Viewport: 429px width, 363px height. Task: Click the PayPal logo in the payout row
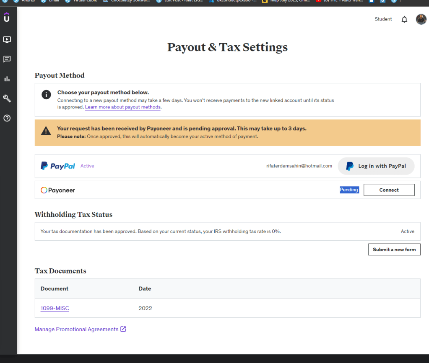(x=58, y=166)
